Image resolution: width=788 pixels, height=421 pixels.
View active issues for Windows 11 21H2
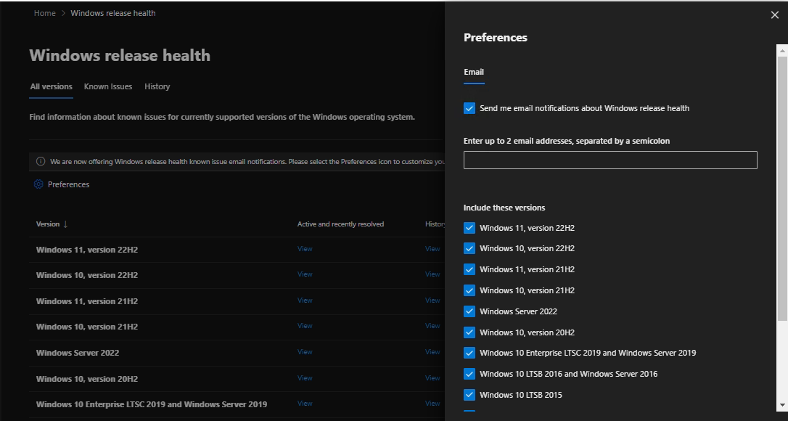[305, 301]
